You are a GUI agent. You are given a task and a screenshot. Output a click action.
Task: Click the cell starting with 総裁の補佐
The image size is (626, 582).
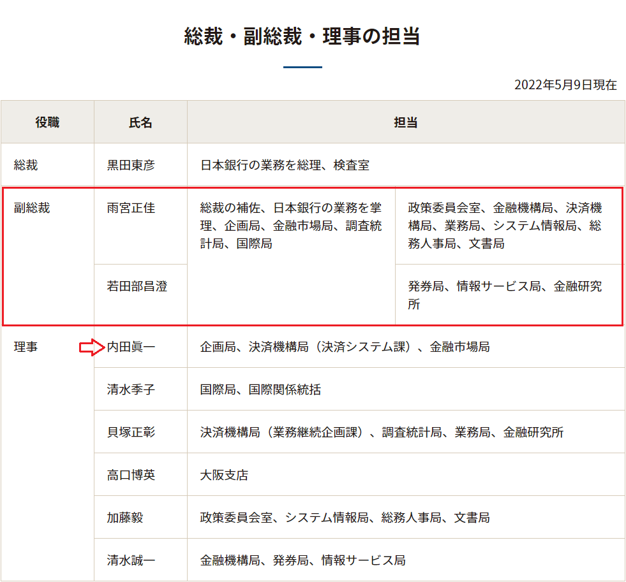(290, 226)
